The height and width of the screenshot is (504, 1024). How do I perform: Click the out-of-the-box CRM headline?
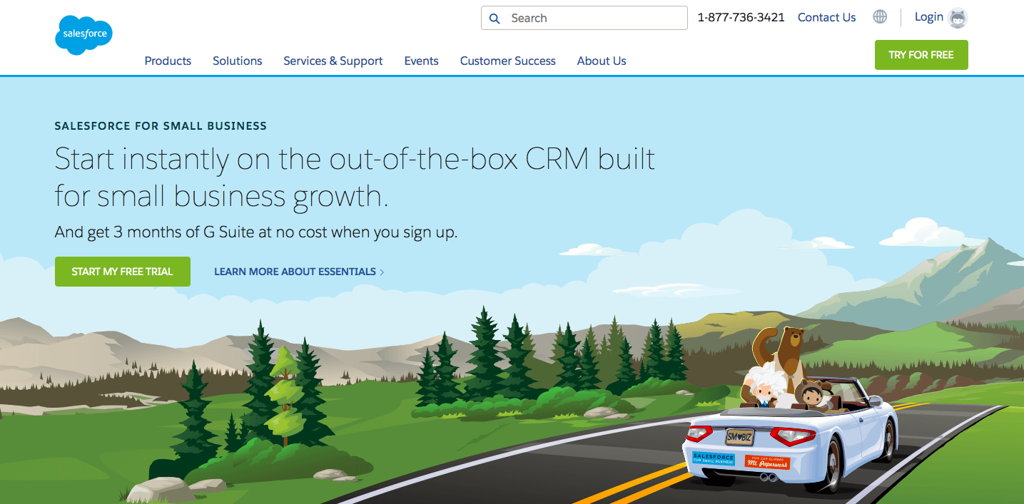tap(355, 177)
